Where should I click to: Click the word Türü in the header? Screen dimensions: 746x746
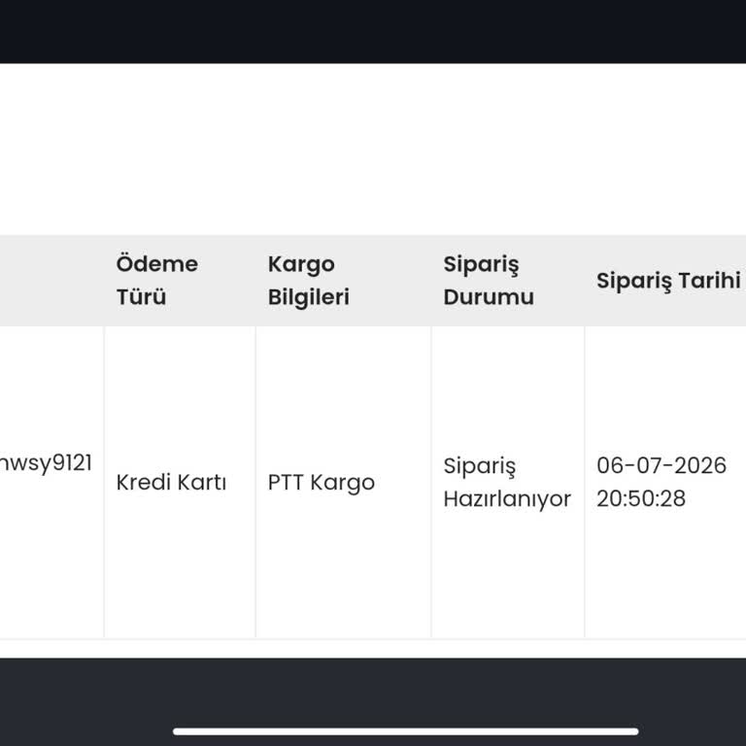141,297
